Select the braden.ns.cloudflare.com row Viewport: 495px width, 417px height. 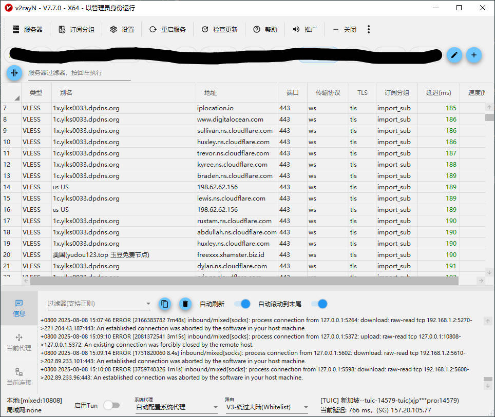coord(243,176)
